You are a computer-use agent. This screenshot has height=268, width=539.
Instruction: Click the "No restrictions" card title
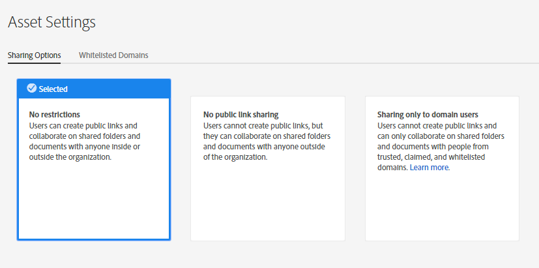coord(55,115)
